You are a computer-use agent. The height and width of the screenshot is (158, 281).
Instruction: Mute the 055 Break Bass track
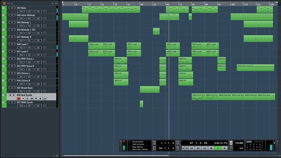10,88
